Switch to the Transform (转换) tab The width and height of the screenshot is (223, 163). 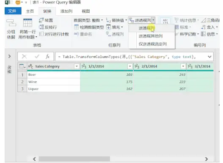pyautogui.click(x=47, y=11)
